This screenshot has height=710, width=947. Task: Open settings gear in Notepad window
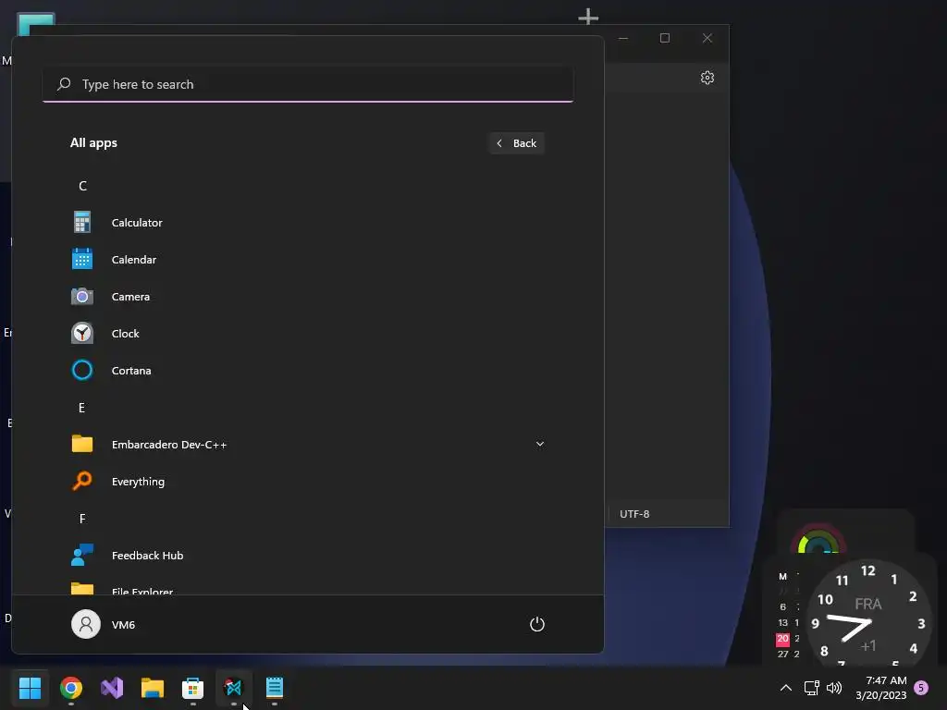click(707, 78)
